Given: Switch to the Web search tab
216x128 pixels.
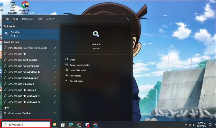Looking at the screenshot, I should click(40, 19).
